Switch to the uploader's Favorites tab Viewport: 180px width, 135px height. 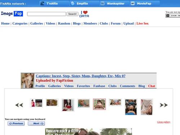[x=84, y=86]
